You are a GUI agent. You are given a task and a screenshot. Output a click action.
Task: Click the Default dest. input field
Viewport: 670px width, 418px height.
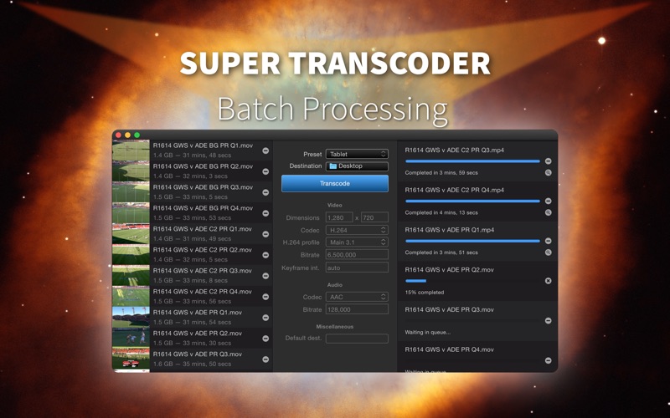click(357, 339)
